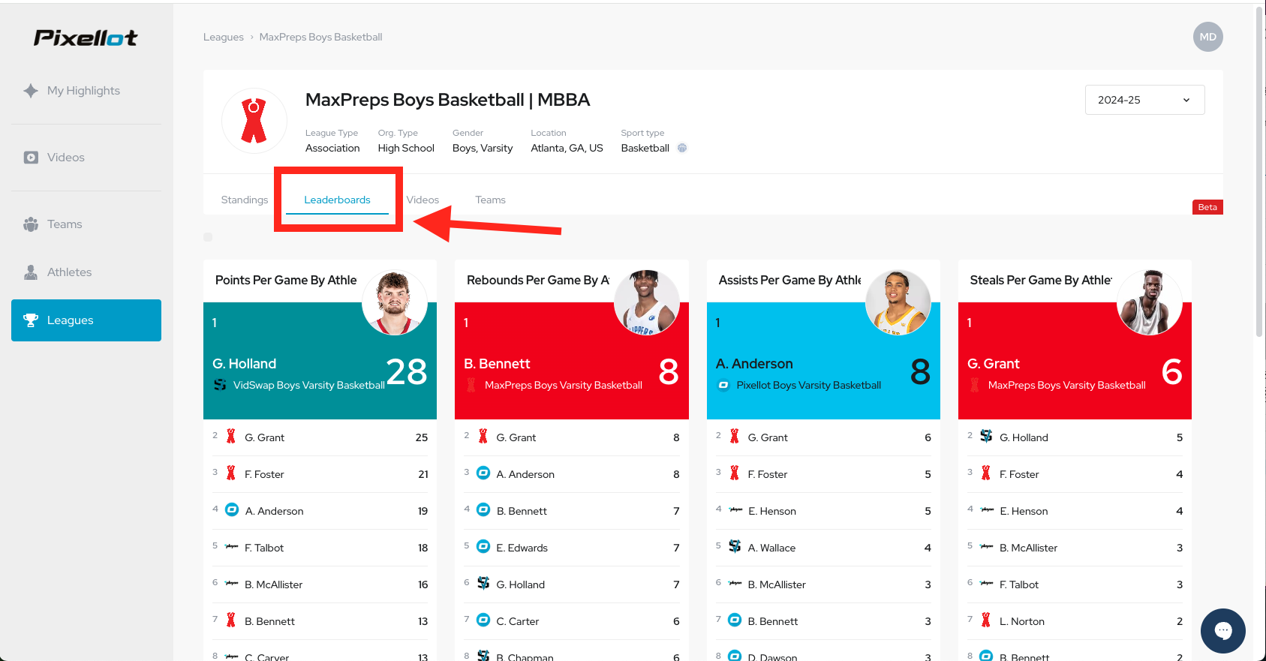Click B. Bennett's athlete photo
This screenshot has width=1266, height=661.
(x=647, y=302)
